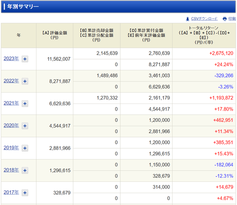Expand the 2018年 row plus button
Image resolution: width=237 pixels, height=205 pixels.
(25, 171)
